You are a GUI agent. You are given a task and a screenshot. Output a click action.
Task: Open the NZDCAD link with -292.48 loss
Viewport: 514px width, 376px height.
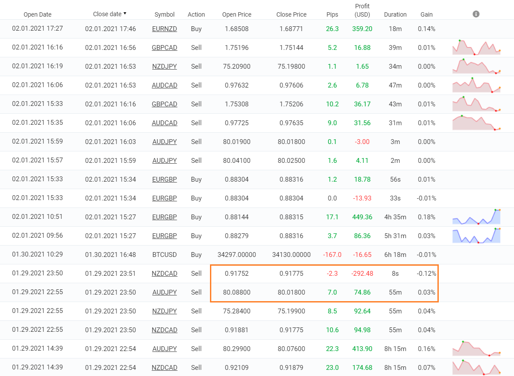pyautogui.click(x=164, y=274)
